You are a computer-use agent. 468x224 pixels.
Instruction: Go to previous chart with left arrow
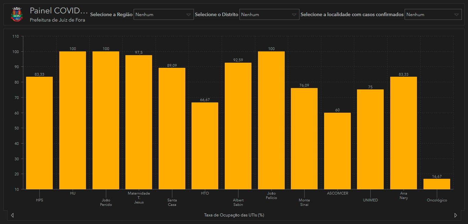tap(12, 215)
